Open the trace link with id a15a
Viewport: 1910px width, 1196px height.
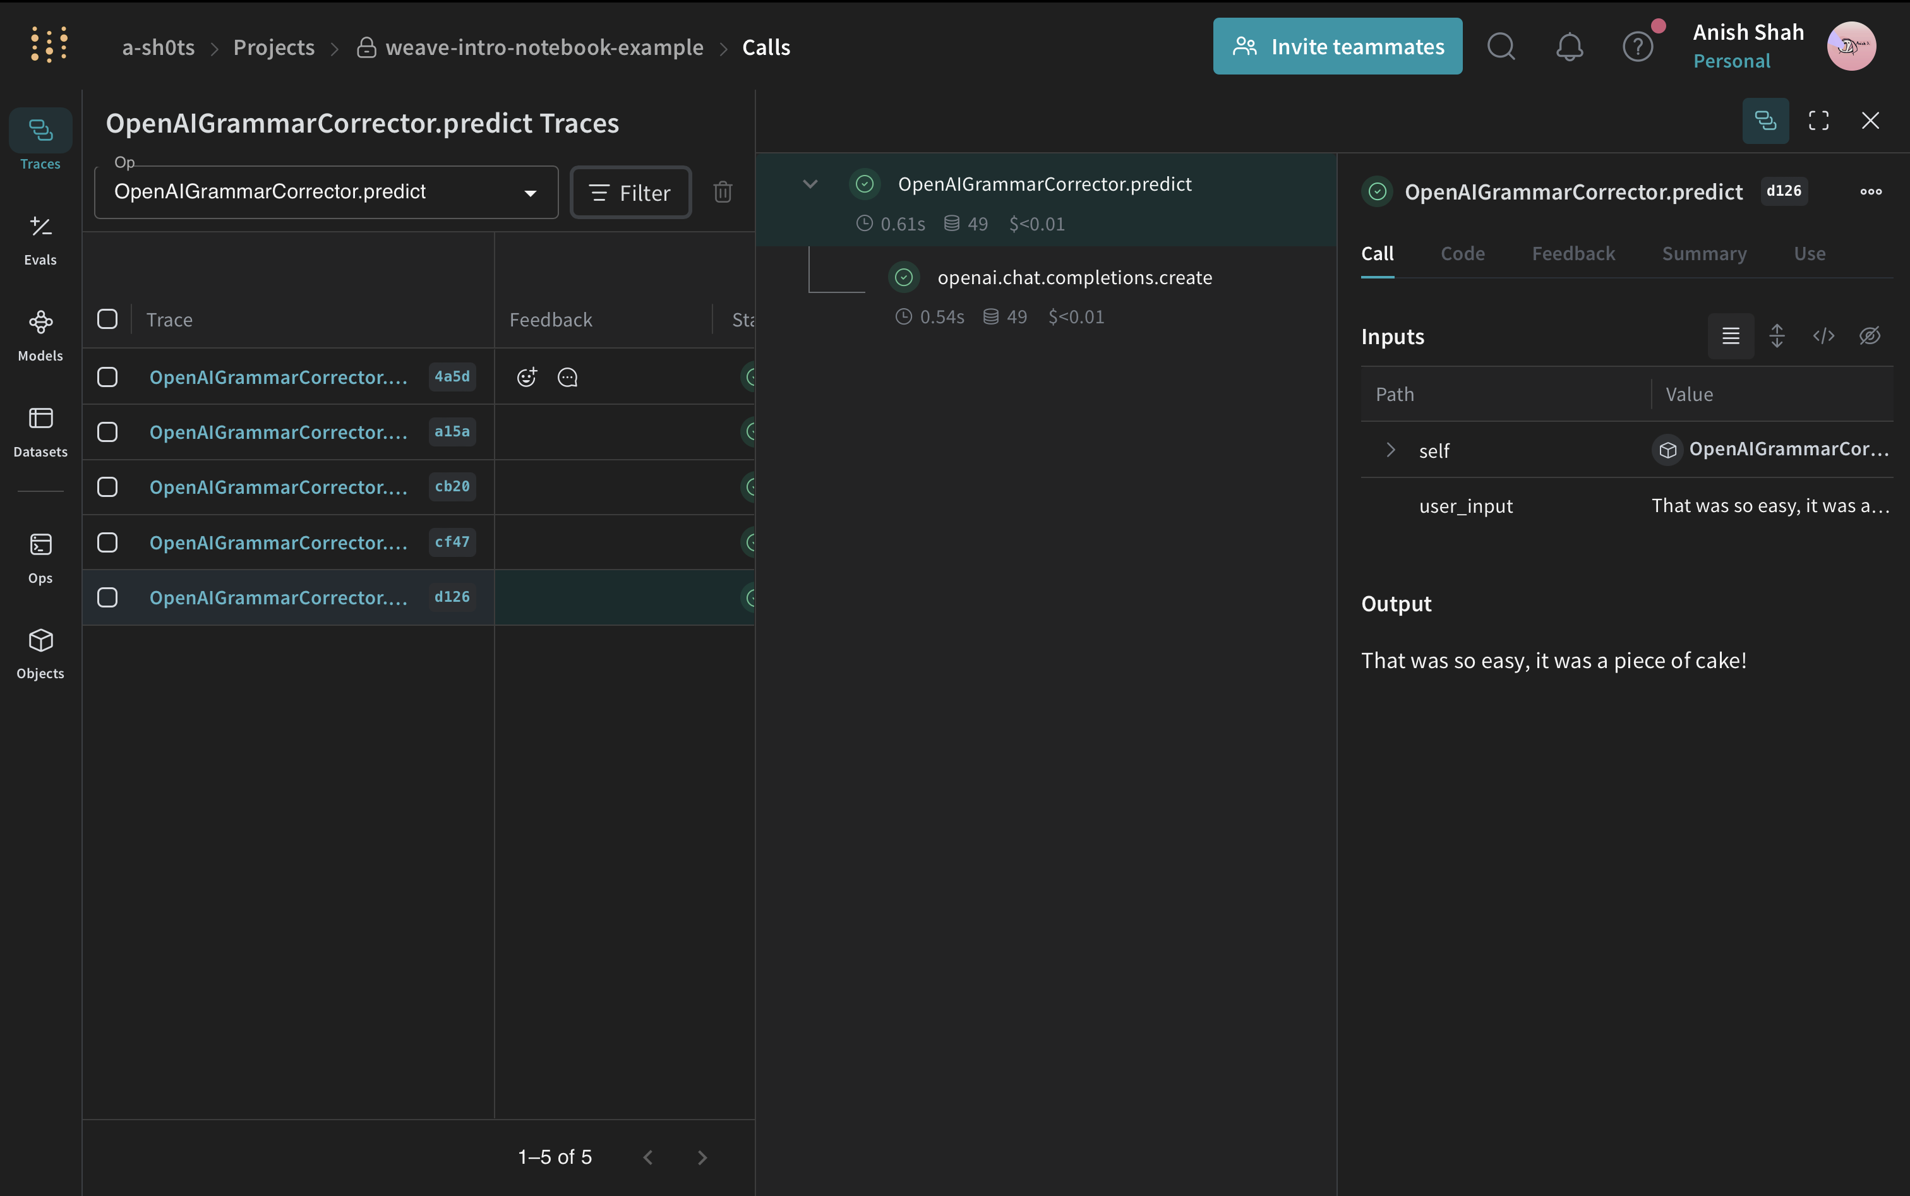point(279,432)
